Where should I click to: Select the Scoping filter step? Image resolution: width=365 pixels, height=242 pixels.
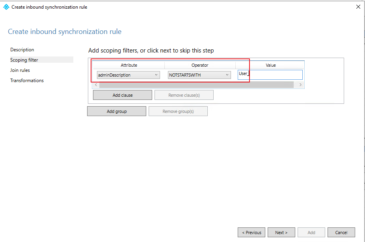[x=41, y=60]
